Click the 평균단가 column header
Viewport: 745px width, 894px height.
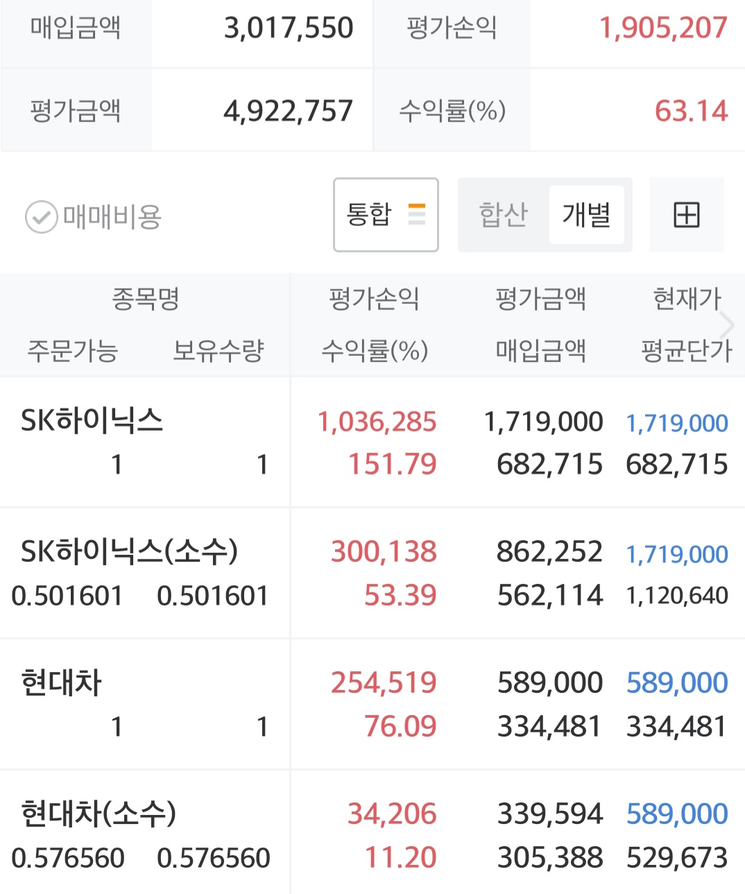click(687, 351)
